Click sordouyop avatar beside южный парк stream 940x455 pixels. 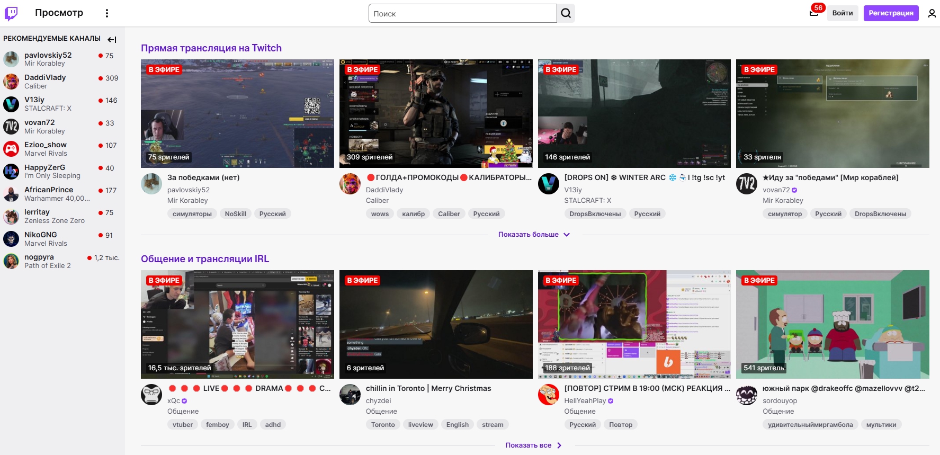point(747,395)
